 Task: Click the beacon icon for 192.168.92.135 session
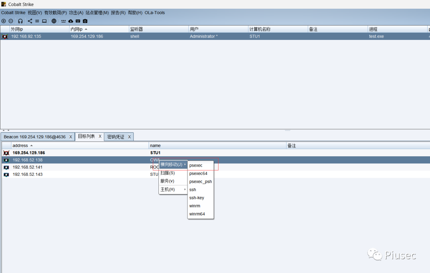click(x=5, y=36)
